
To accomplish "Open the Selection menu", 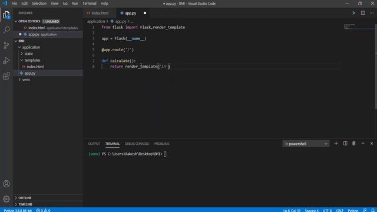I will pos(39,4).
